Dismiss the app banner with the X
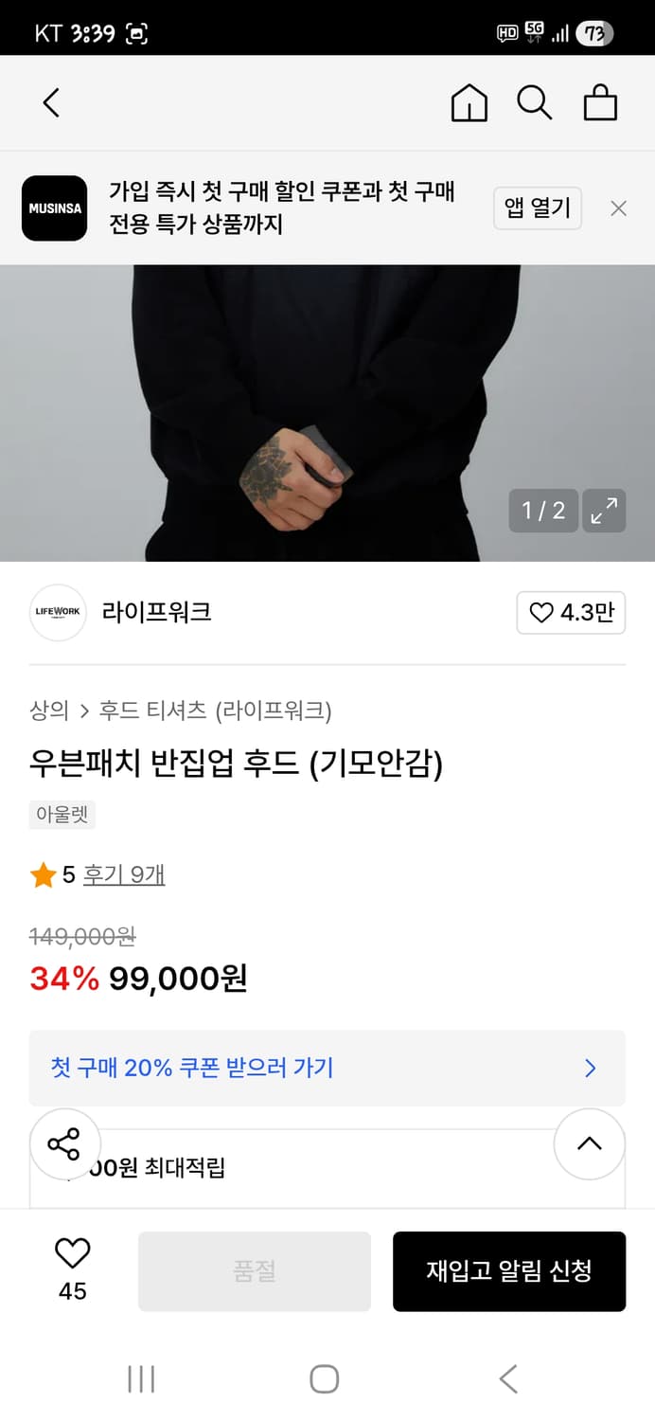This screenshot has height=1421, width=655. pyautogui.click(x=618, y=207)
